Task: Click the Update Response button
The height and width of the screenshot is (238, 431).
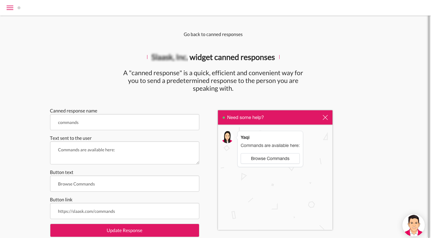Action: click(125, 231)
